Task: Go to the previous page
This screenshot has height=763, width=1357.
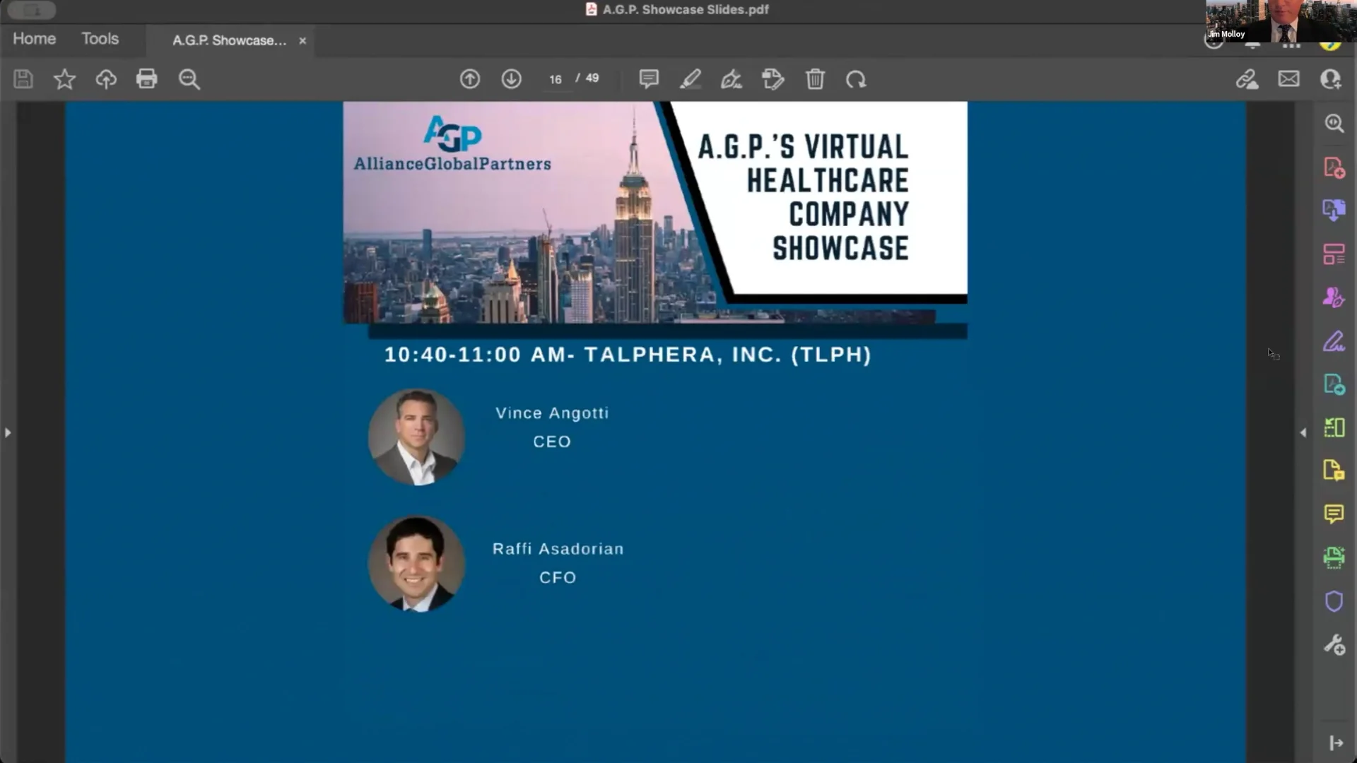Action: pos(470,79)
